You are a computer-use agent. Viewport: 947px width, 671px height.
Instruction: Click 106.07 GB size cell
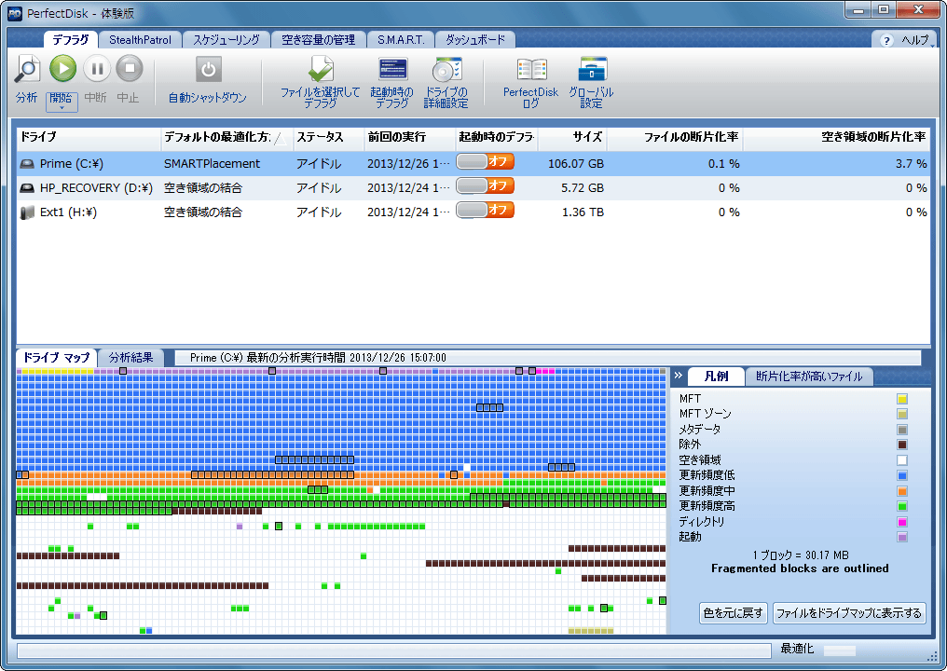(x=576, y=164)
